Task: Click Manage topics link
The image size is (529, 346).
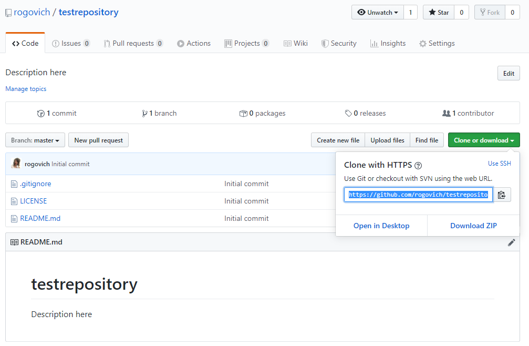Action: point(26,89)
